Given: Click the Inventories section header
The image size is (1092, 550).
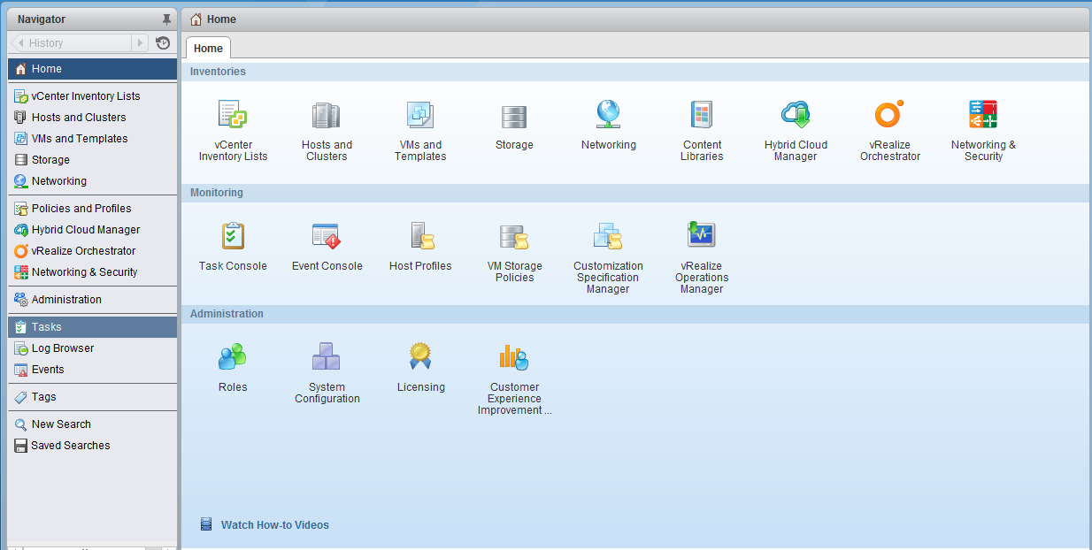Looking at the screenshot, I should click(635, 72).
